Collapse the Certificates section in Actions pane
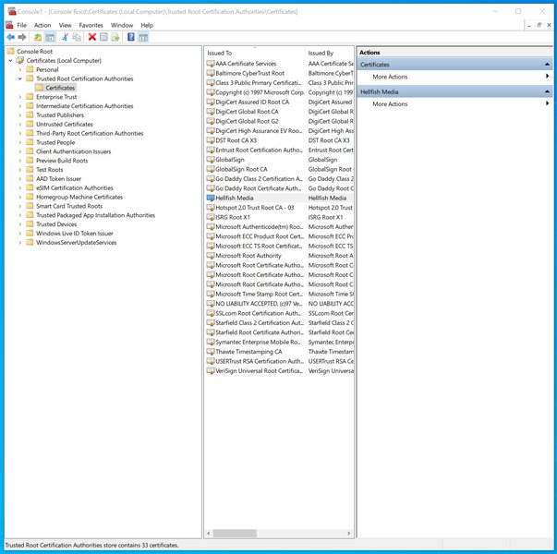The height and width of the screenshot is (554, 557). click(x=547, y=65)
